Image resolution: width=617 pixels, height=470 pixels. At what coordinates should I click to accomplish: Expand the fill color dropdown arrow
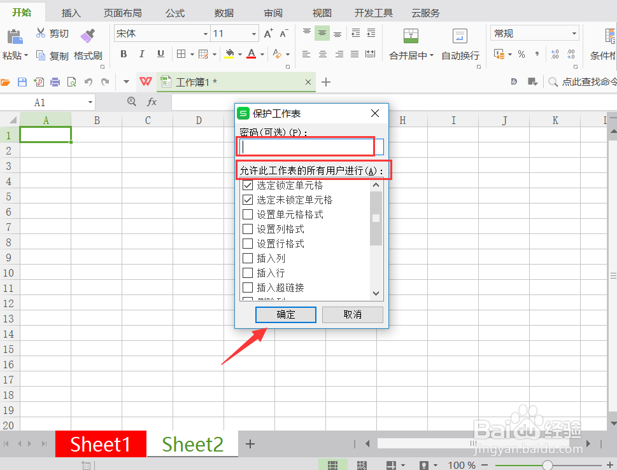239,54
